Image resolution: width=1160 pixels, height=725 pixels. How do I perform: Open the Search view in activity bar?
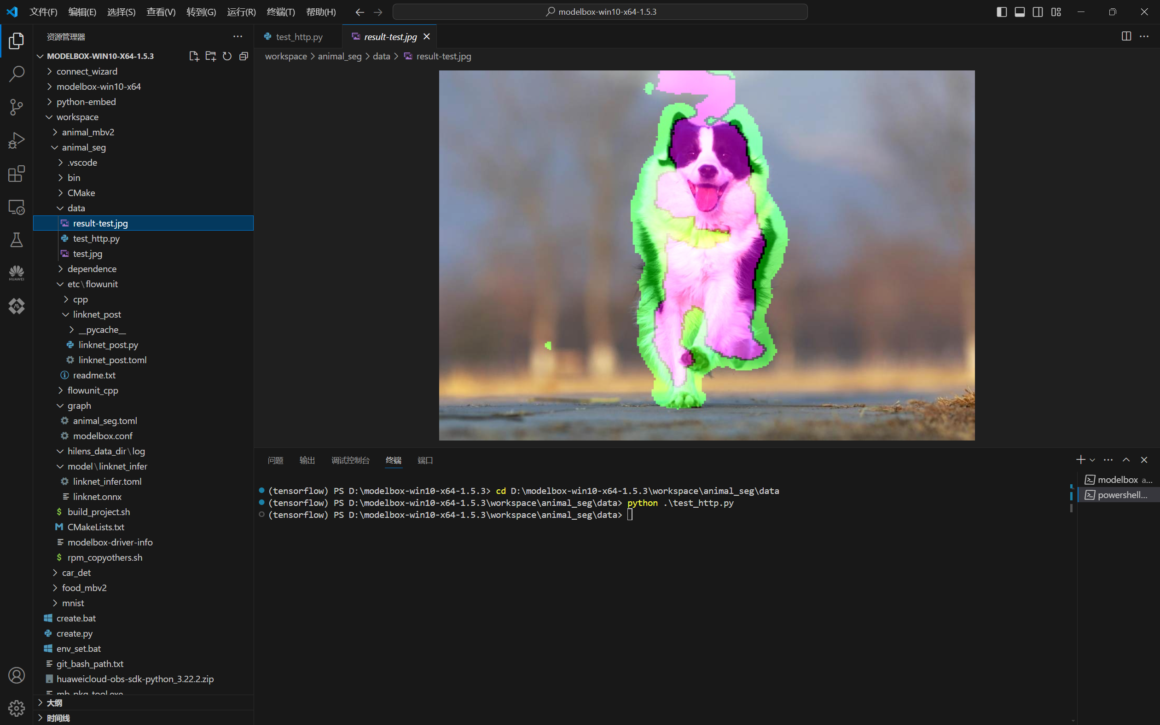pos(16,74)
